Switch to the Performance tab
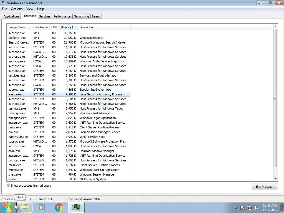 pos(62,16)
